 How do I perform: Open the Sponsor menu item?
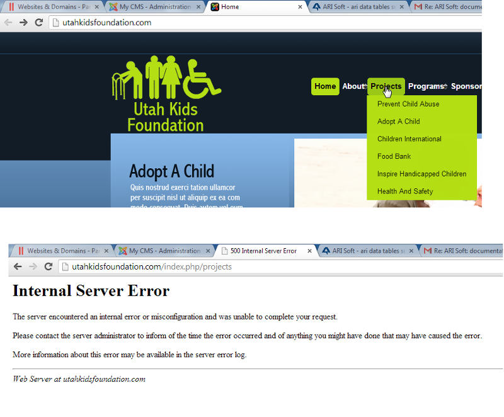point(466,86)
